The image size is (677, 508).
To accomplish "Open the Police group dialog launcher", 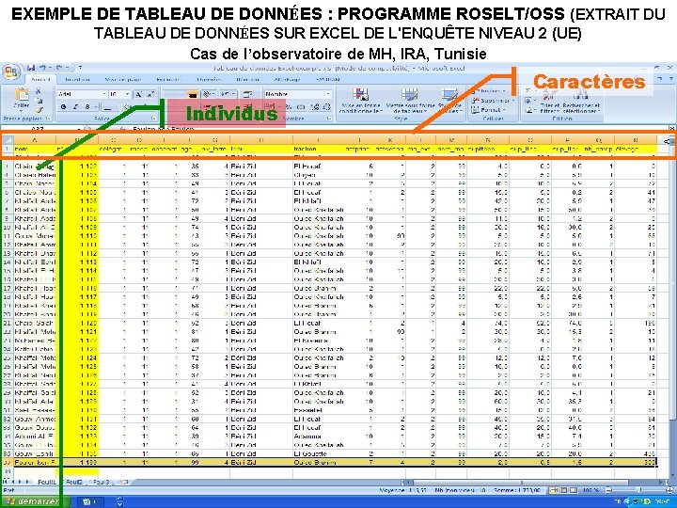I will click(153, 119).
